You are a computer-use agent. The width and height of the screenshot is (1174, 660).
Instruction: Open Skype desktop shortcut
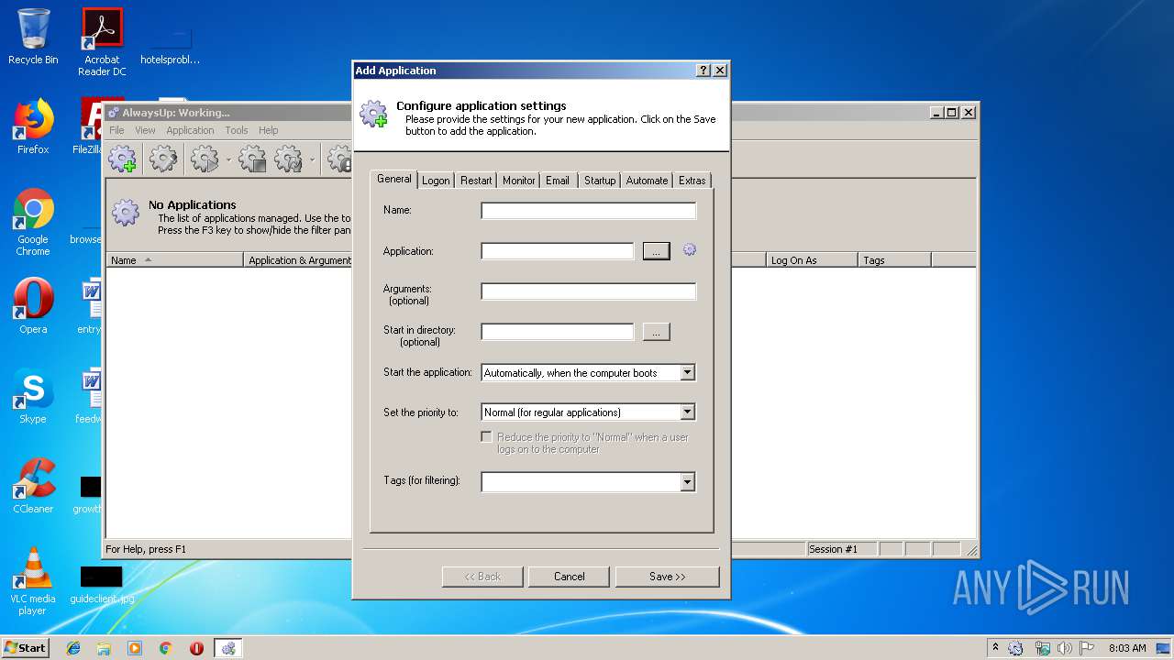[x=33, y=396]
